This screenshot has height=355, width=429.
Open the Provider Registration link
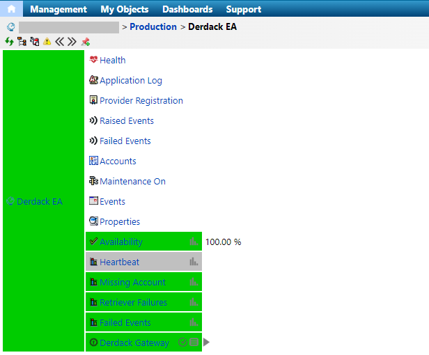tap(141, 101)
